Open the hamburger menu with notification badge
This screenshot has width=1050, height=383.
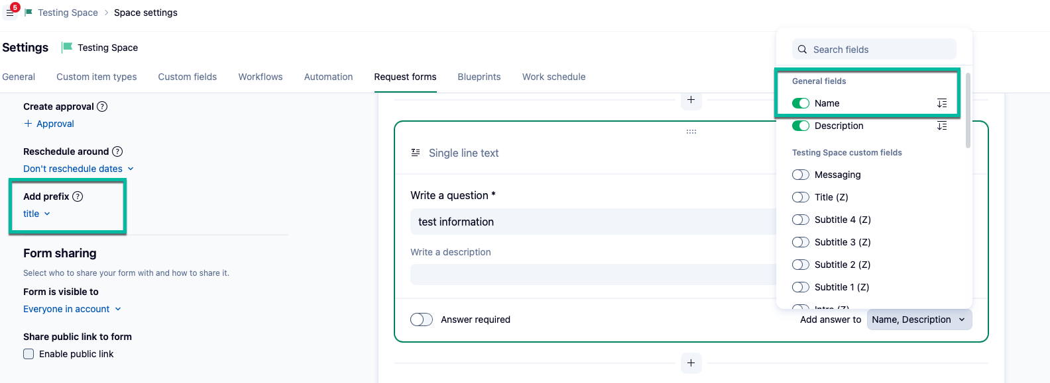10,13
